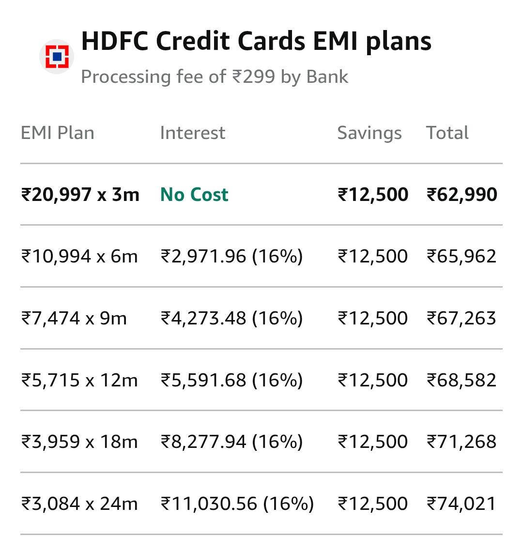
Task: Select the HDFC Credit Cards EMI plans heading
Action: point(256,41)
